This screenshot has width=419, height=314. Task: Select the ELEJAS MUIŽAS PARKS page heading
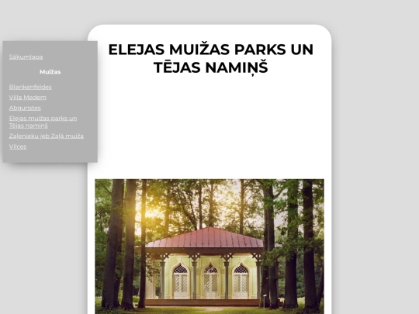(x=210, y=58)
